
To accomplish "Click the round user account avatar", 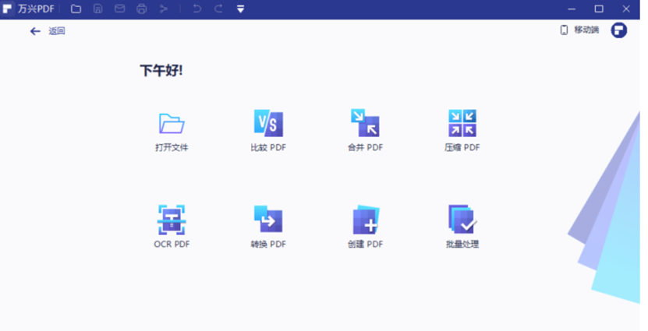I will (619, 30).
